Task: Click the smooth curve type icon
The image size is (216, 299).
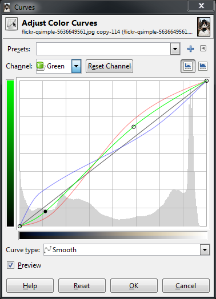Action: [x=48, y=249]
